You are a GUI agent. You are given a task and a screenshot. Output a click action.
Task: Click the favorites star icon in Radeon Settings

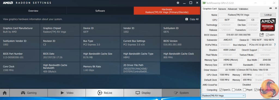(178, 3)
